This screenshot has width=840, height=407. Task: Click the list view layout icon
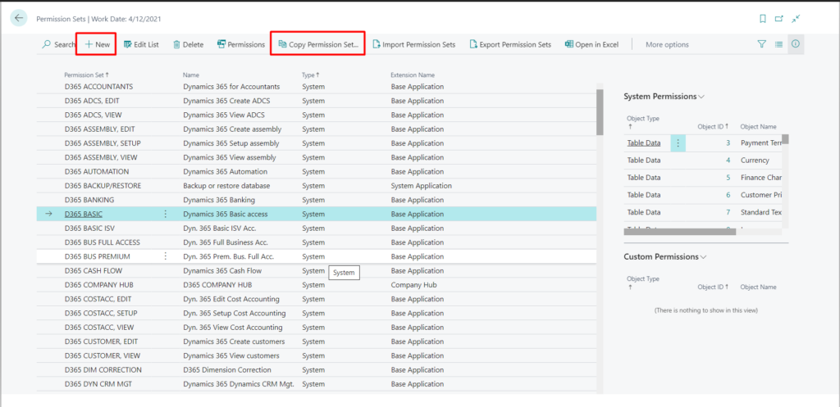tap(779, 44)
